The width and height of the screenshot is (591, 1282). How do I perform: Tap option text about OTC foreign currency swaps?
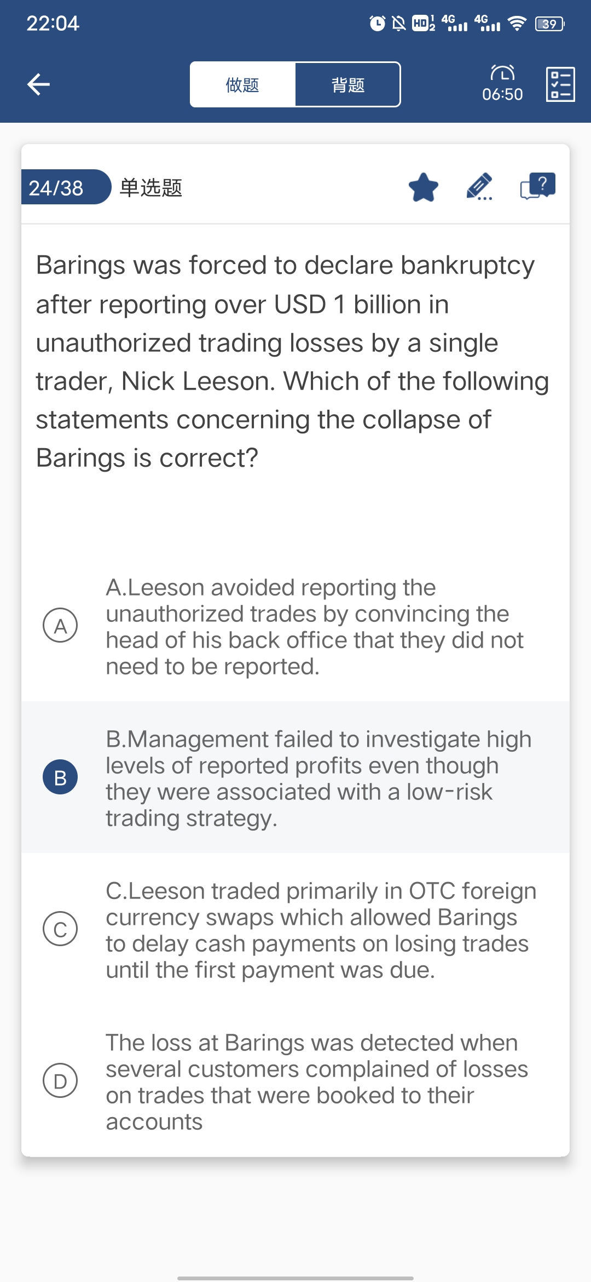(x=320, y=930)
